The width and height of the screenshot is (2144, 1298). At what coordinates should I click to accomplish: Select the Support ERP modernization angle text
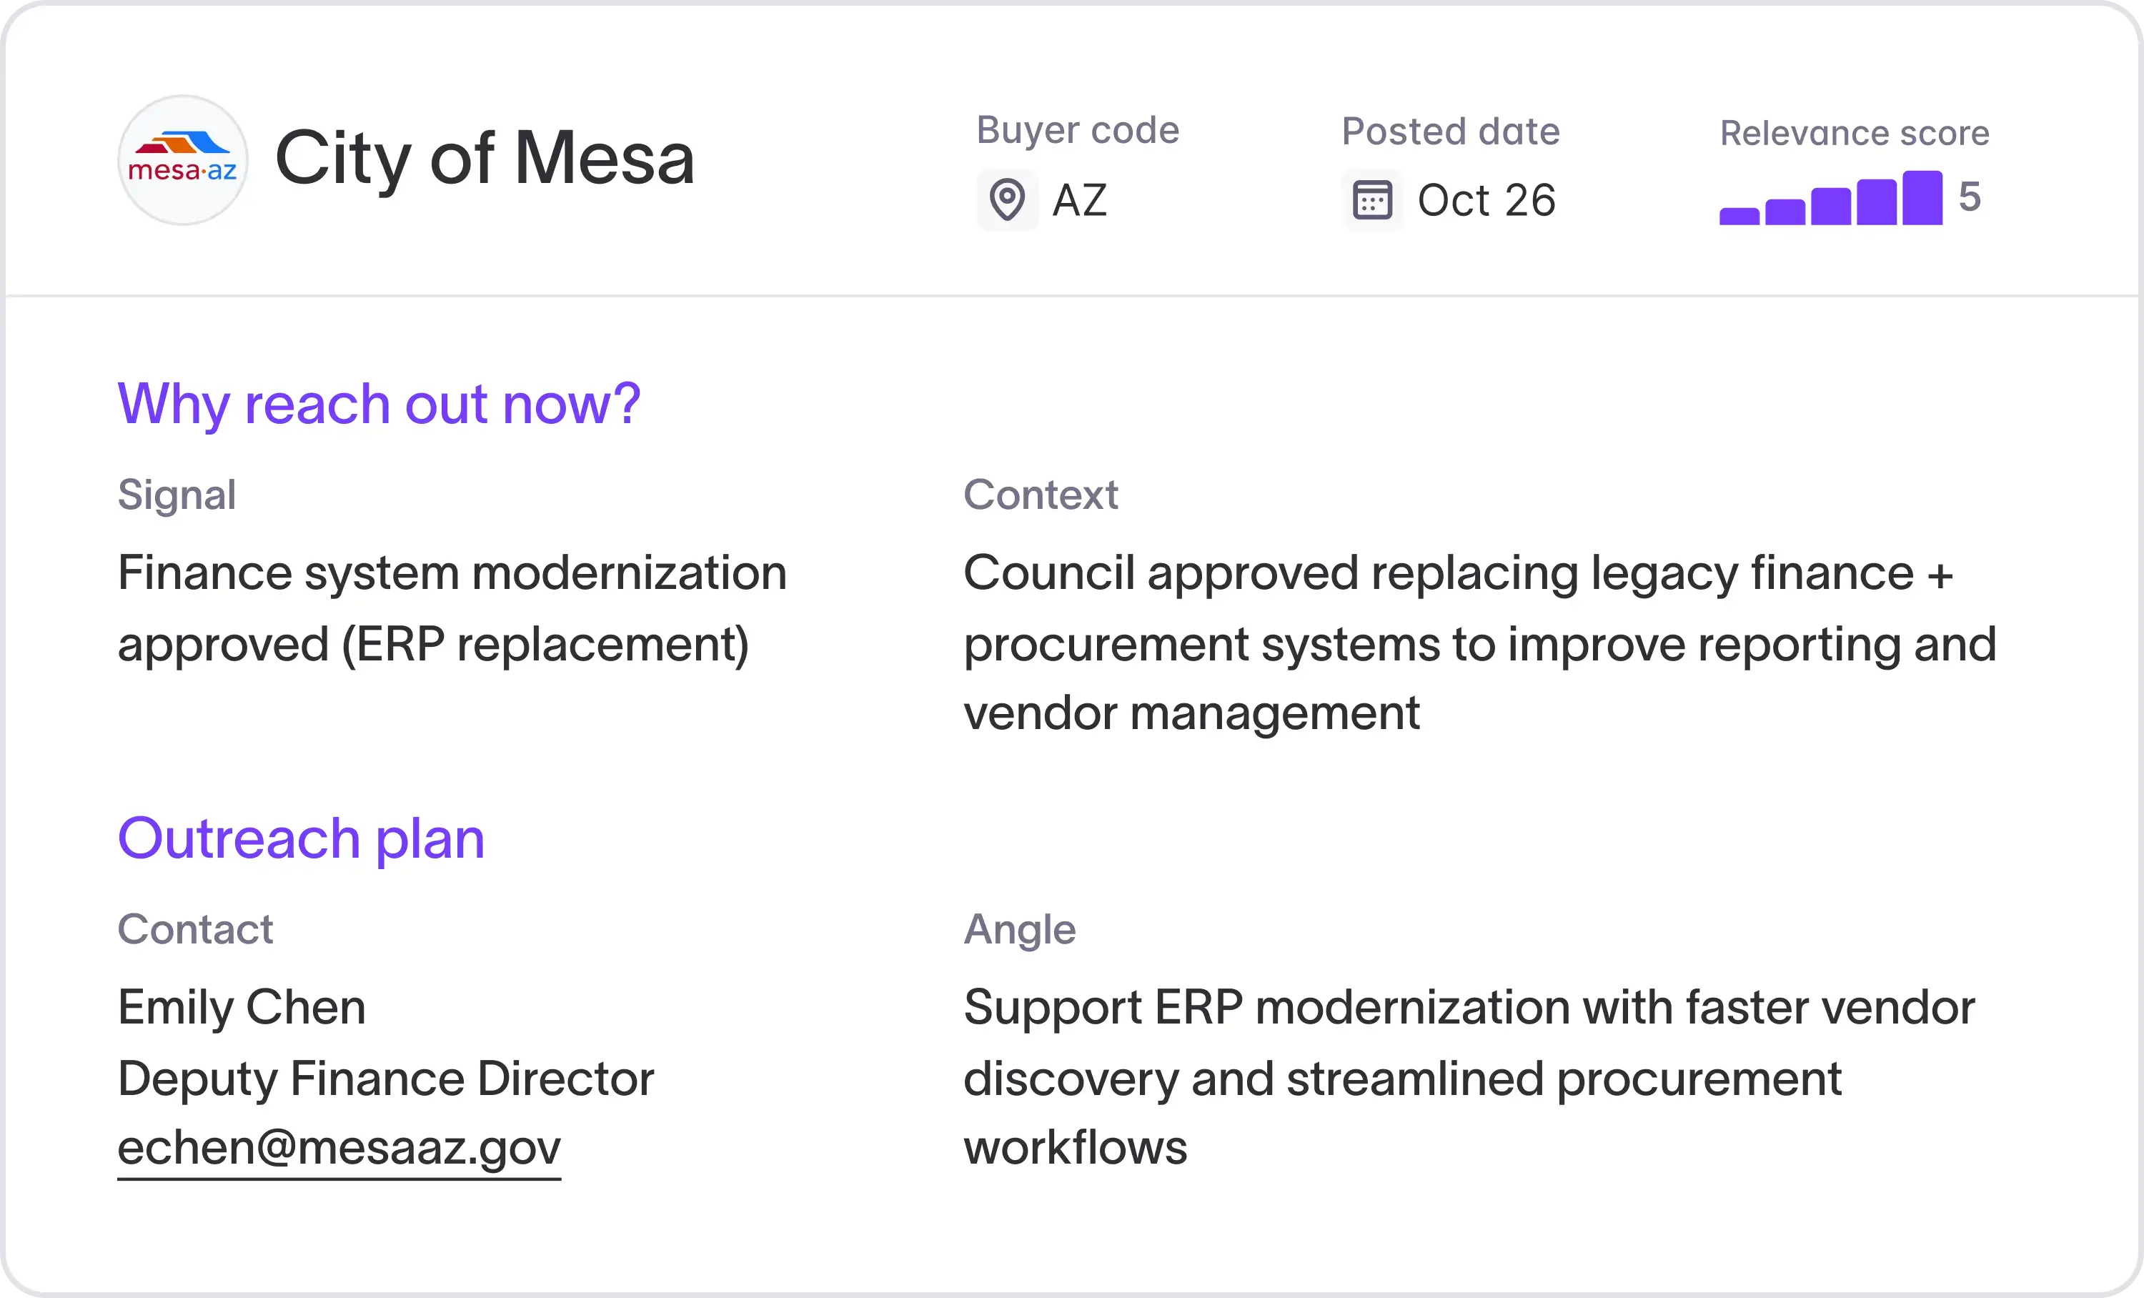click(x=1469, y=1077)
